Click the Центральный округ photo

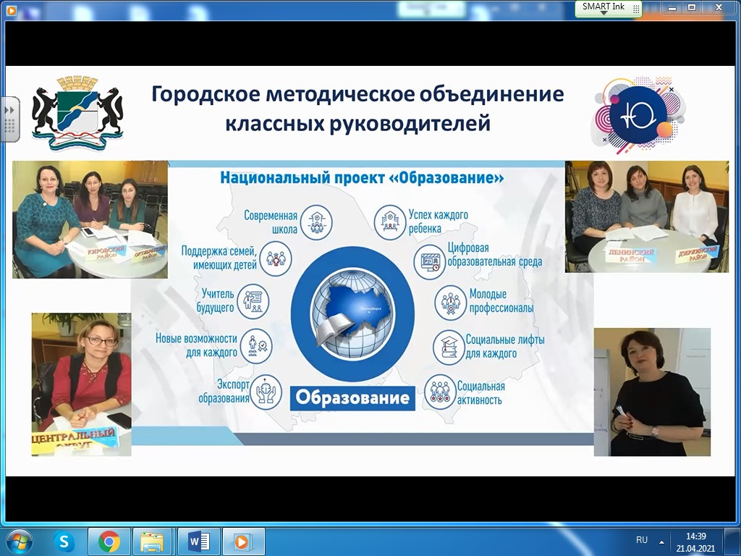(x=81, y=384)
